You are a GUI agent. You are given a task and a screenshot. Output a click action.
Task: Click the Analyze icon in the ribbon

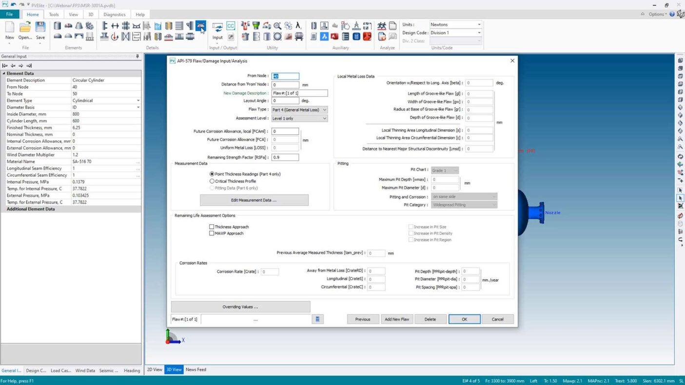point(382,26)
